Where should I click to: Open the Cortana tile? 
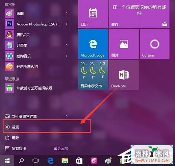click(x=155, y=44)
